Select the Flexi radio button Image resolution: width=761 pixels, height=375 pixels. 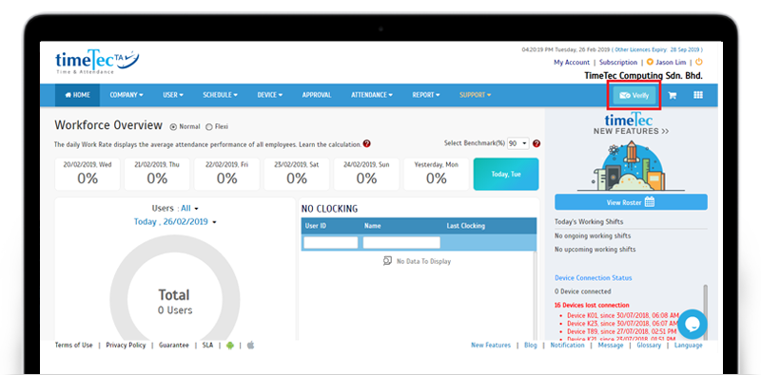pos(209,127)
